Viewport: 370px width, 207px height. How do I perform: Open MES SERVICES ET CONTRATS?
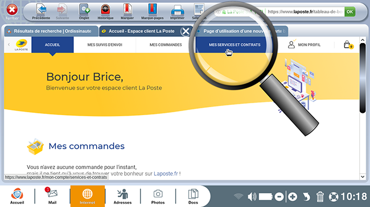pyautogui.click(x=235, y=45)
